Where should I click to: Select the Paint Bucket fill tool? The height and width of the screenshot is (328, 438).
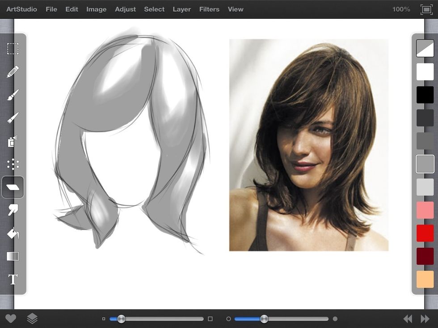coord(13,233)
